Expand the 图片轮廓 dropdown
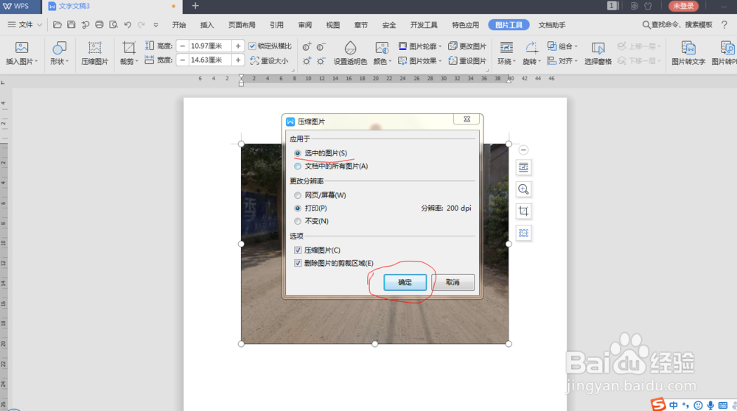Viewport: 737px width, 411px height. click(440, 46)
